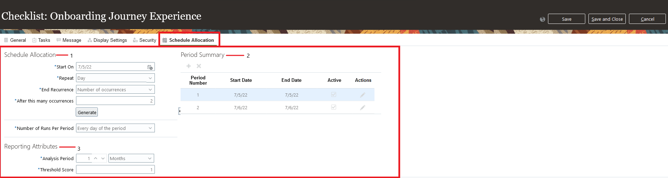The width and height of the screenshot is (668, 178).
Task: Open the Start On calendar picker icon
Action: (150, 67)
